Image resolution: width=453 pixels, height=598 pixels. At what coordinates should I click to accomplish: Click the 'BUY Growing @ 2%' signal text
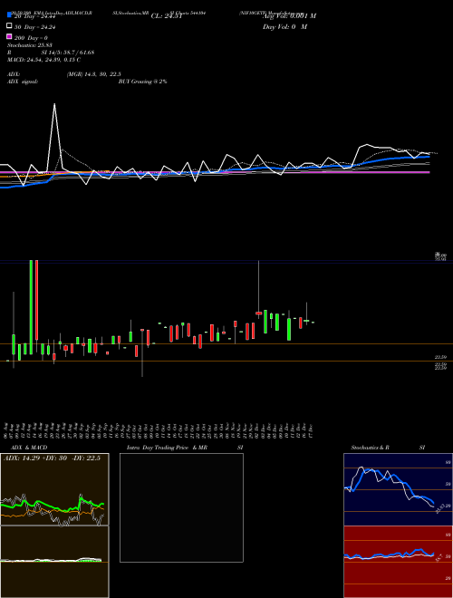click(x=142, y=82)
